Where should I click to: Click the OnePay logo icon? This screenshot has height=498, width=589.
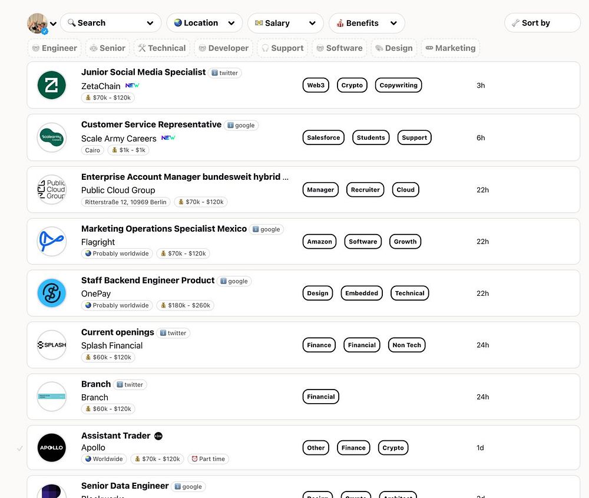click(52, 293)
